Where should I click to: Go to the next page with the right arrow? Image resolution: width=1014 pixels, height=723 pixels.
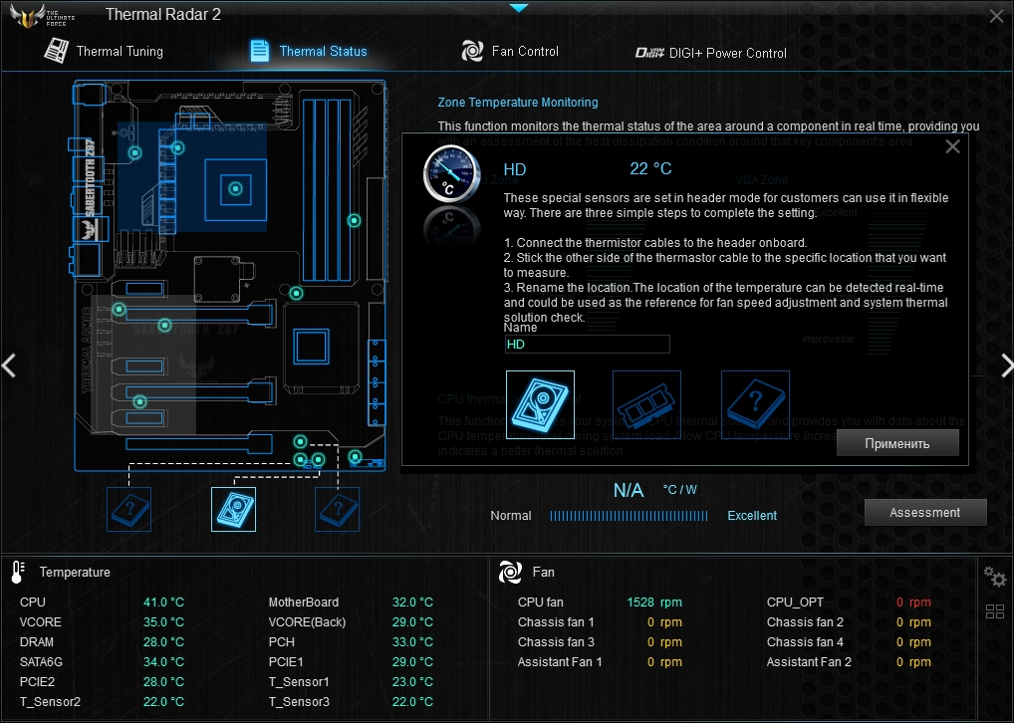tap(1006, 365)
